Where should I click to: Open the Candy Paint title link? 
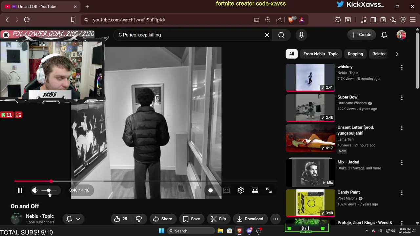pyautogui.click(x=348, y=192)
